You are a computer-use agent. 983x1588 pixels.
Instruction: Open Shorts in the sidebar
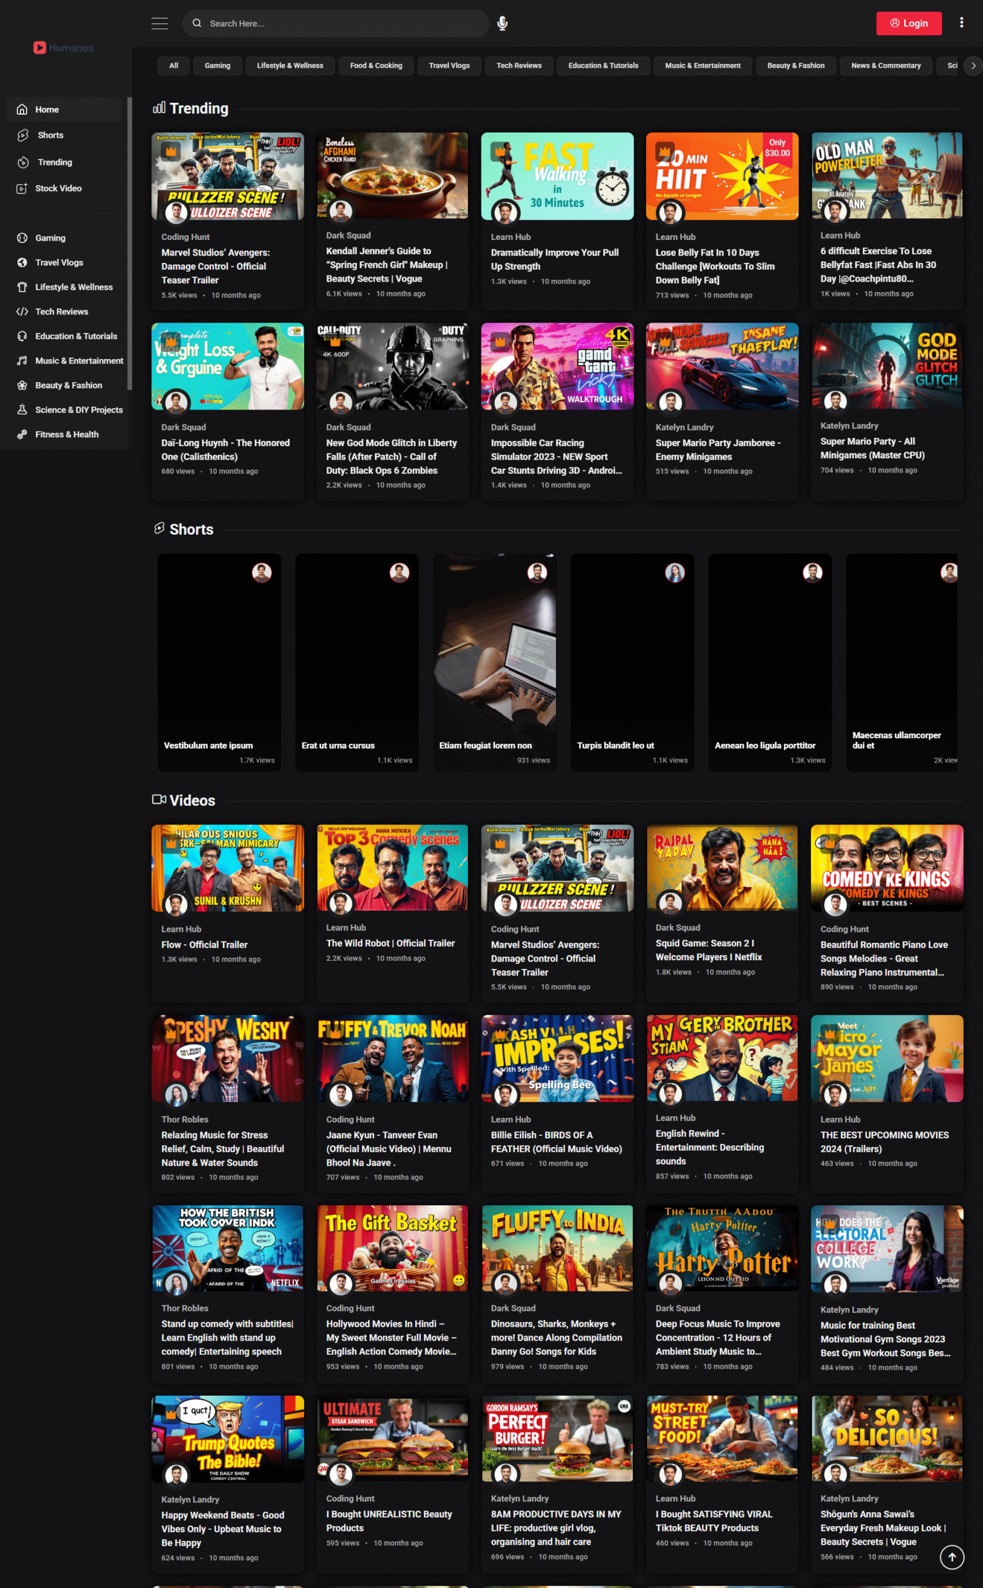[50, 135]
